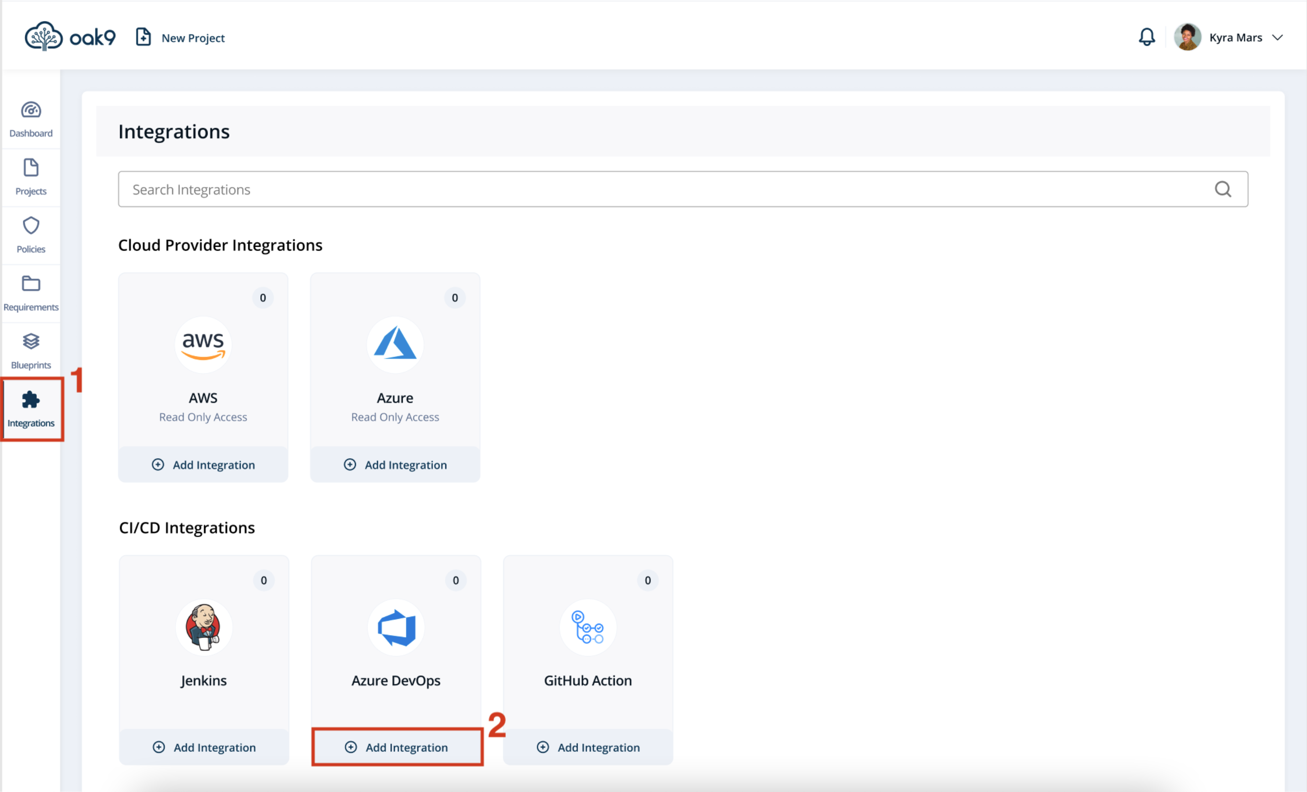Click the Azure card count badge
The image size is (1307, 792).
455,298
